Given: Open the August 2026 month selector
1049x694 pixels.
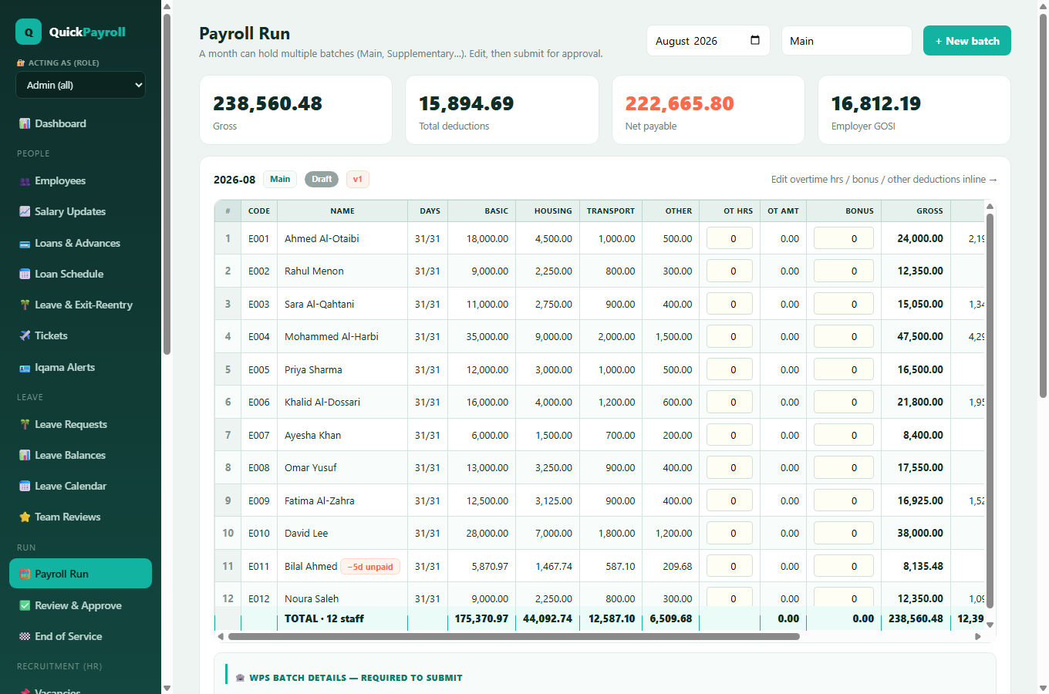Looking at the screenshot, I should pos(708,41).
